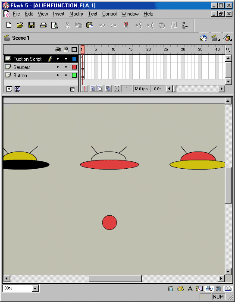235x302 pixels.
Task: Open the Movie Explorer icon in the status bar
Action: coord(209,289)
